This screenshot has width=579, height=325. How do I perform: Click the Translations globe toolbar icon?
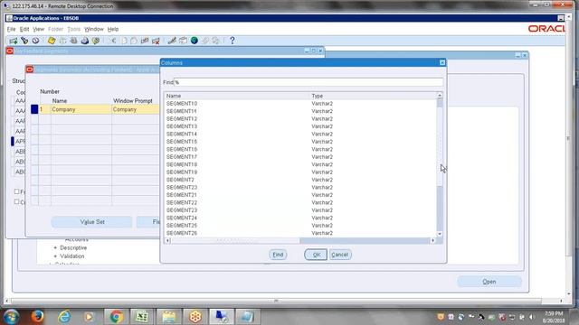click(x=195, y=41)
